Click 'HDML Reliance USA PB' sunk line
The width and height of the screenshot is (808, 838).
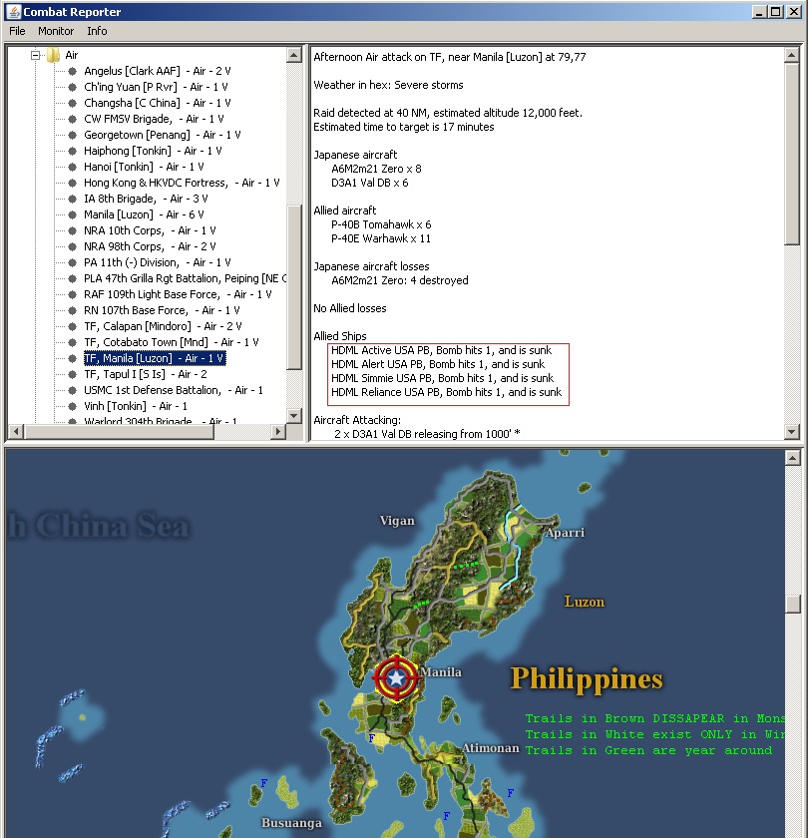(x=446, y=392)
